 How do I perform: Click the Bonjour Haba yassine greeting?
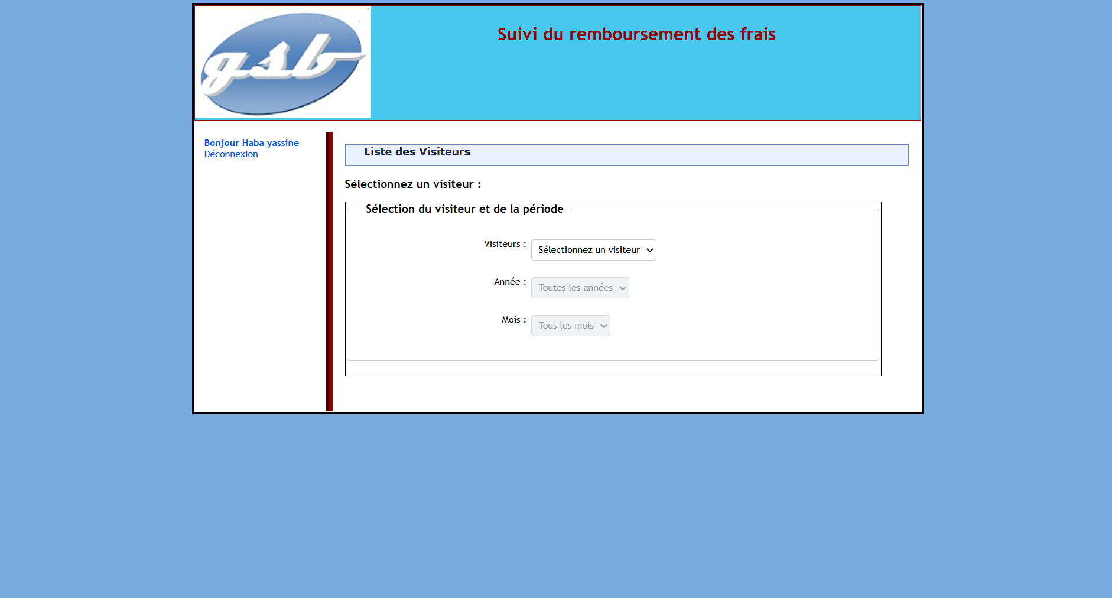click(251, 143)
